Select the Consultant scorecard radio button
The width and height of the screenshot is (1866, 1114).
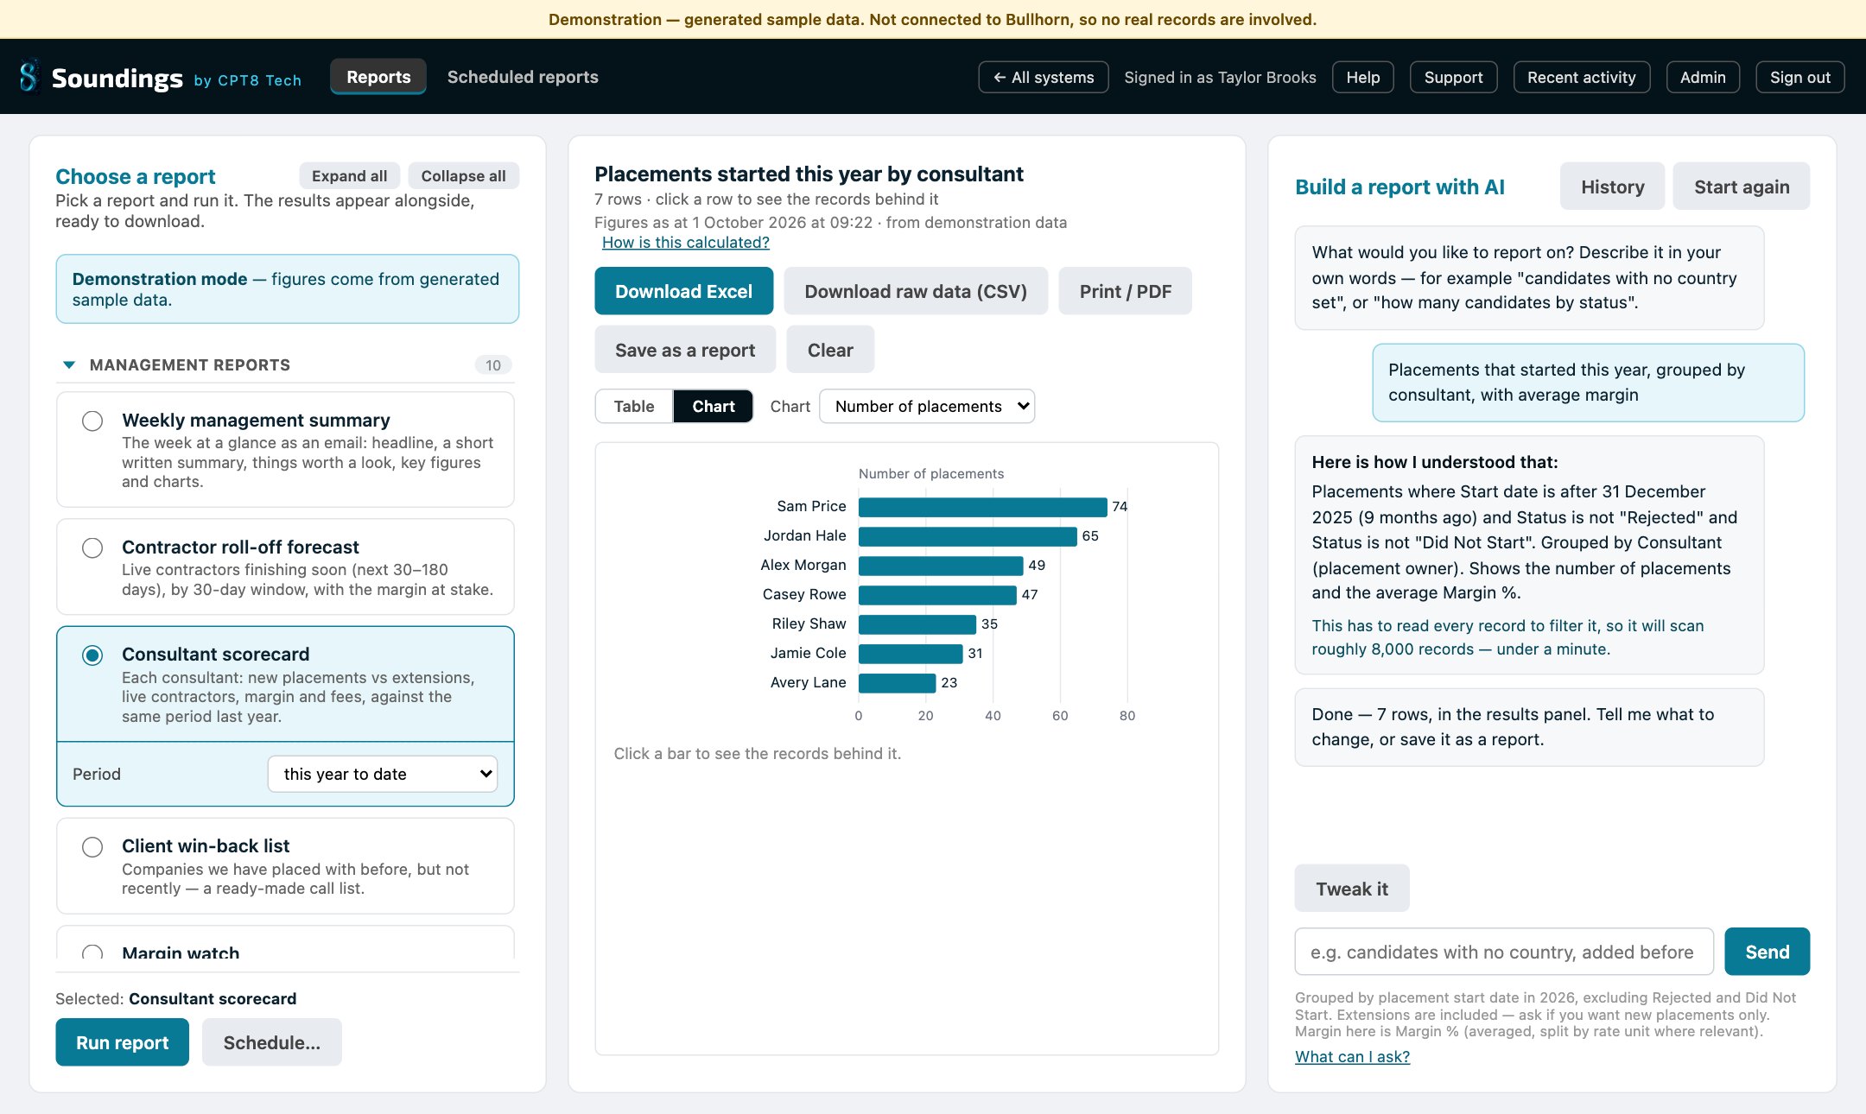(92, 655)
